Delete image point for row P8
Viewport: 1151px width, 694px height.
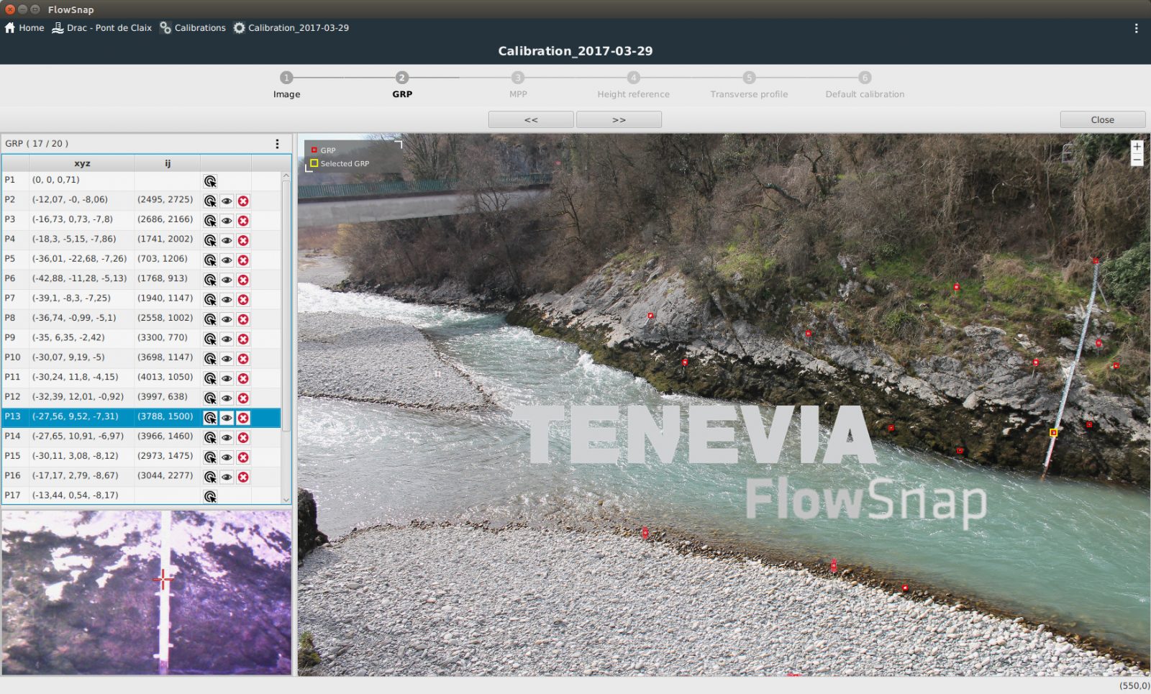(243, 319)
